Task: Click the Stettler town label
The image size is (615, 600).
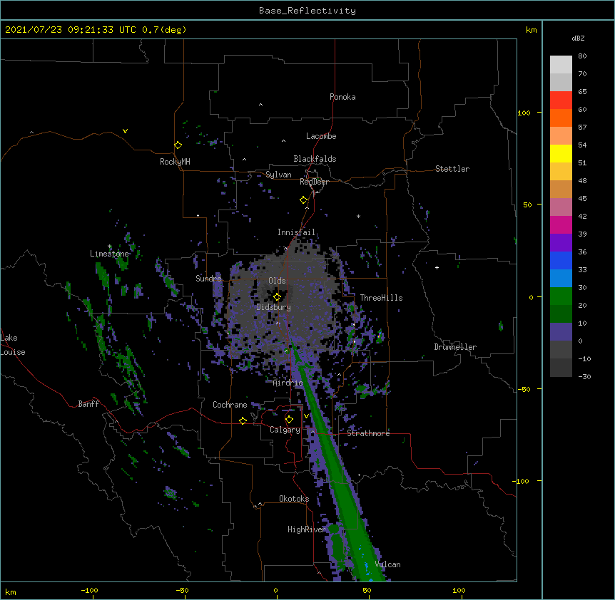Action: point(452,169)
